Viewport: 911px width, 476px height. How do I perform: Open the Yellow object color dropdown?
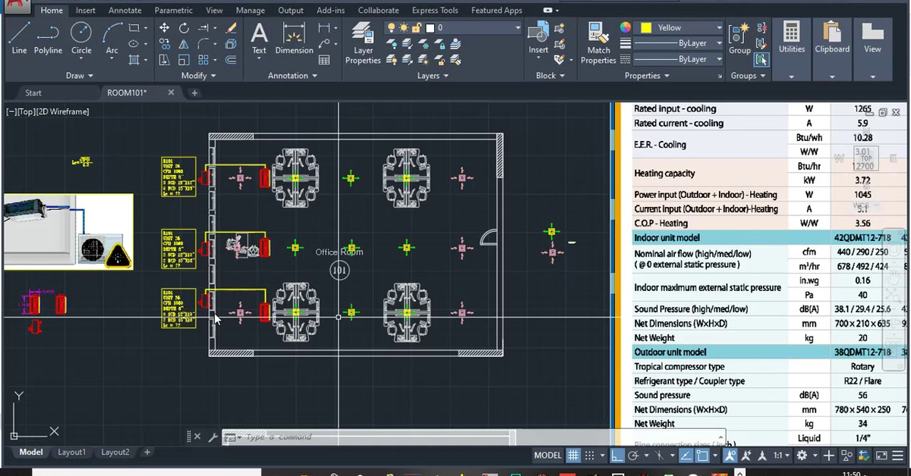point(677,27)
